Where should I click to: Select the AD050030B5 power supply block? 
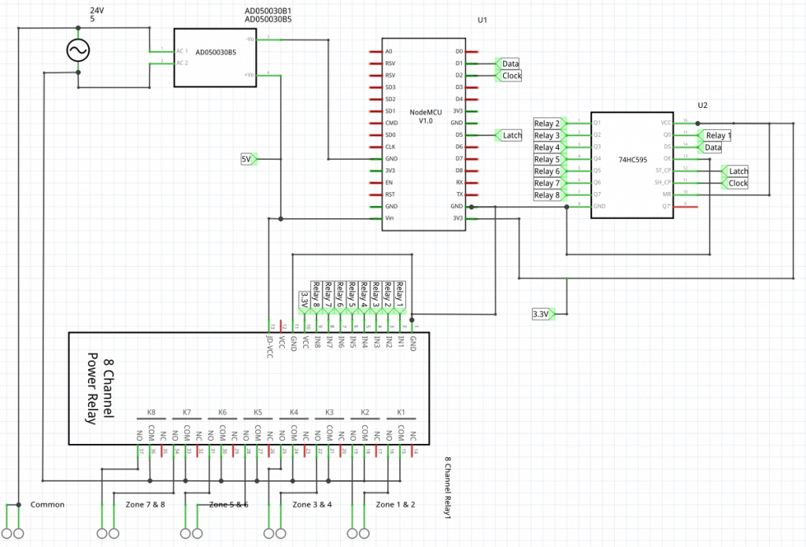(216, 57)
